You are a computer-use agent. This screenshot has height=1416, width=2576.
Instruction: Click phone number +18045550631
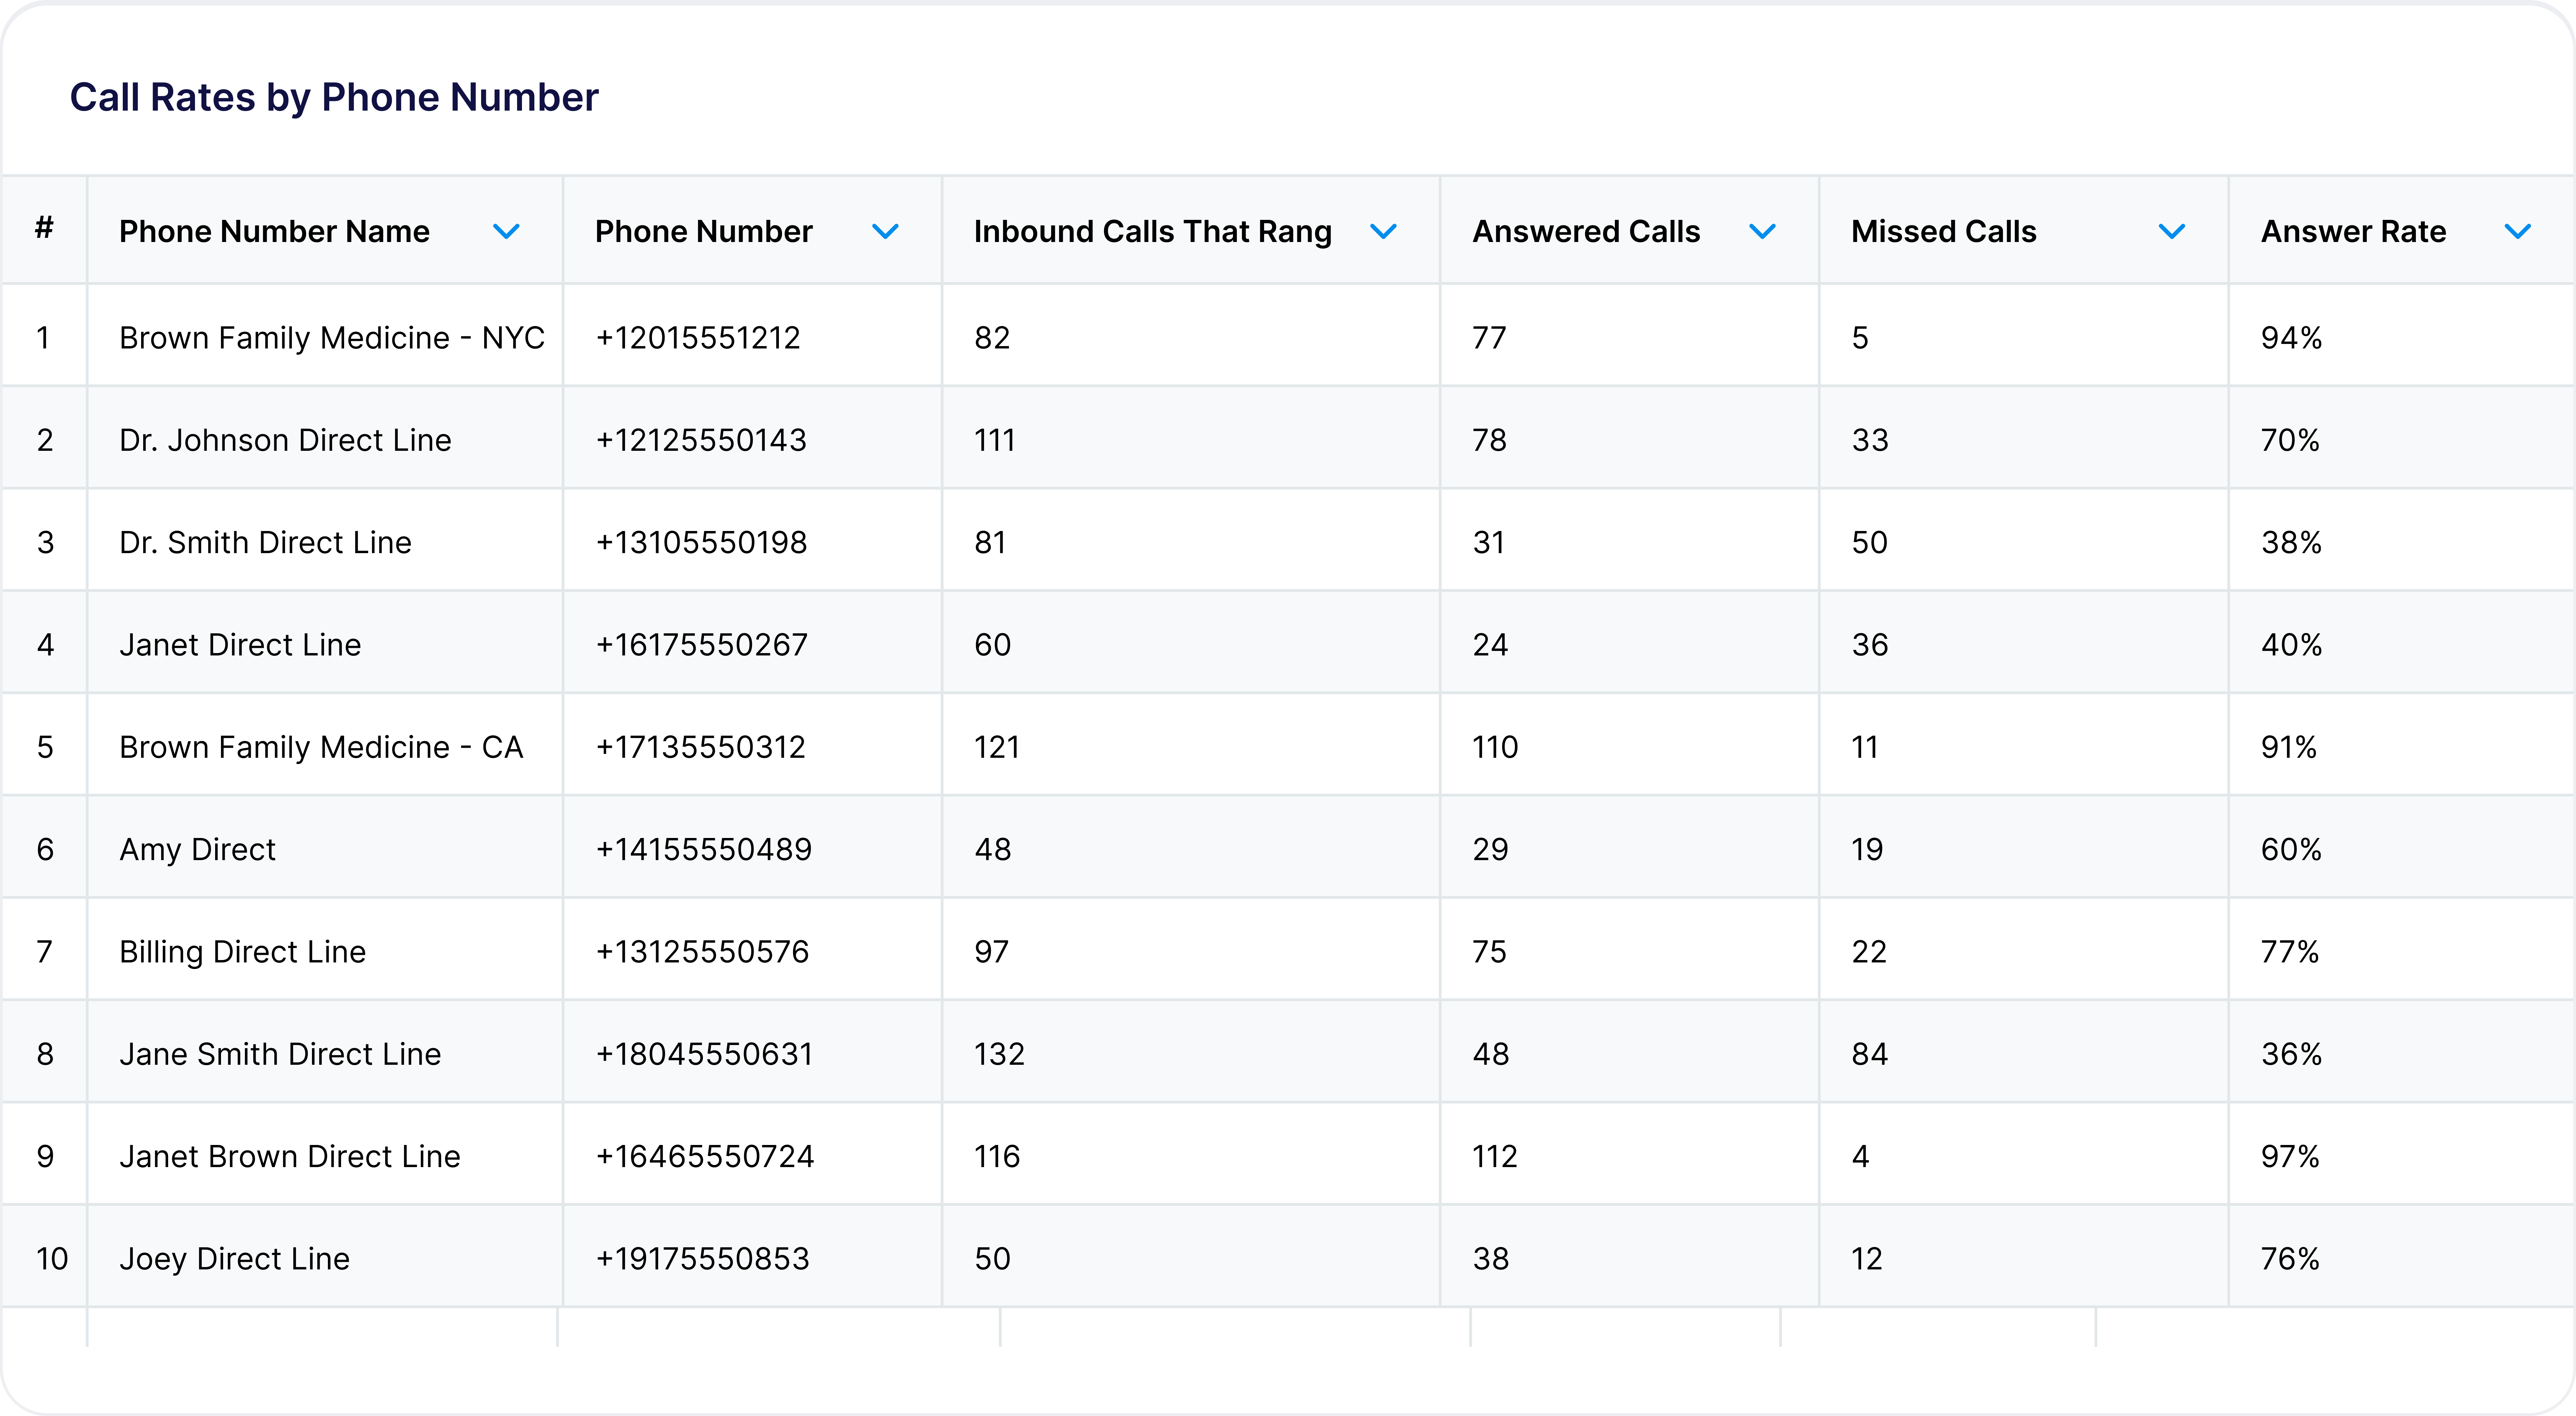704,1054
